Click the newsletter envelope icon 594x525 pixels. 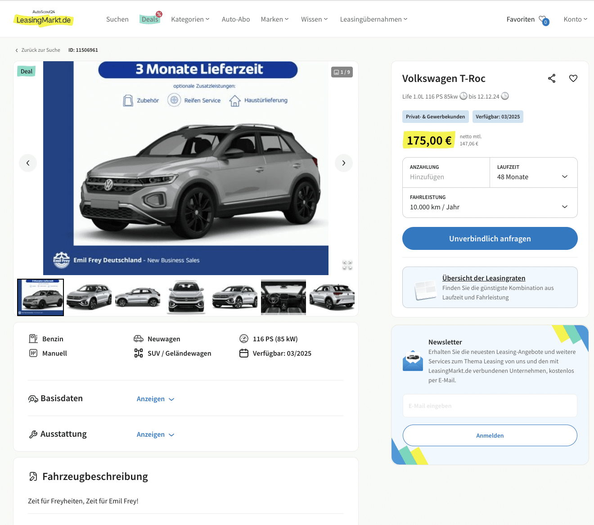[413, 361]
